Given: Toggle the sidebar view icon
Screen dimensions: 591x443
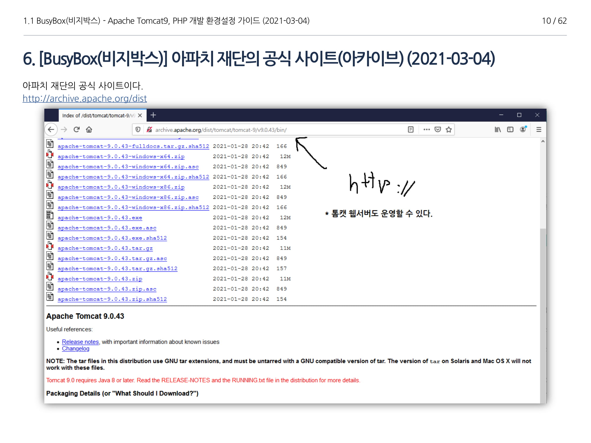Looking at the screenshot, I should [x=510, y=130].
